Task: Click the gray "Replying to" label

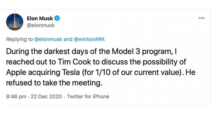Action: coord(20,39)
